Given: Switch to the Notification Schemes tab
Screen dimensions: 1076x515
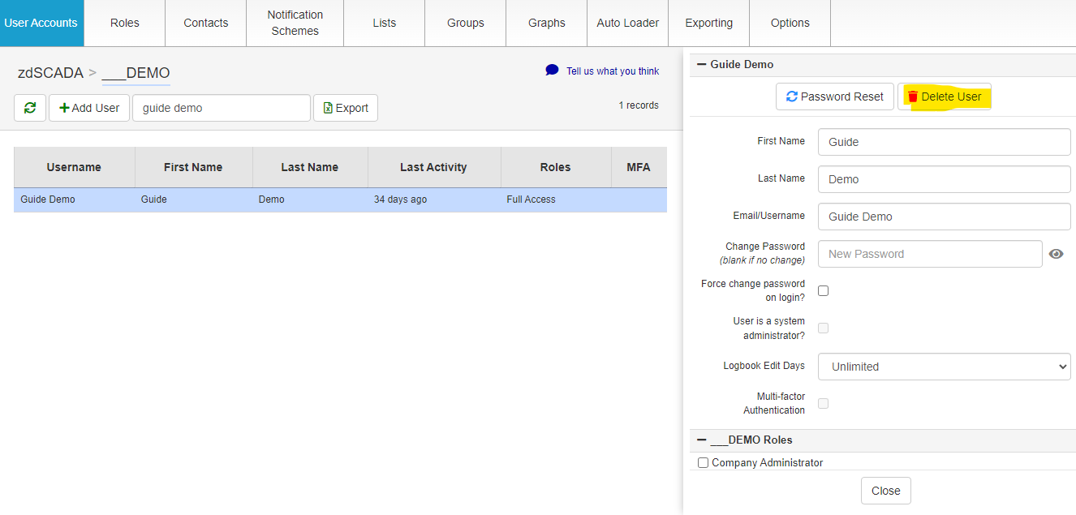Looking at the screenshot, I should click(x=295, y=23).
